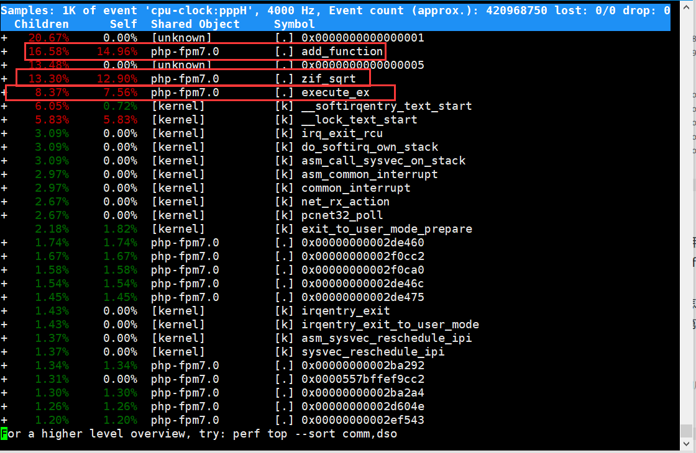Select the 0x00000000002f0ca0 address
The height and width of the screenshot is (453, 696).
pos(363,270)
